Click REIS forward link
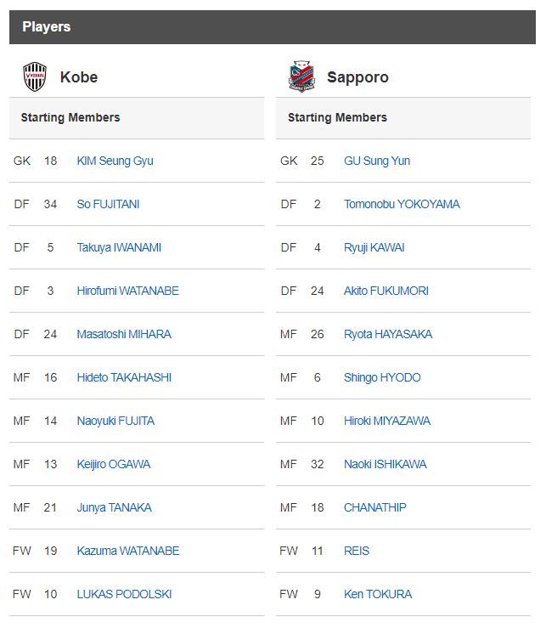The width and height of the screenshot is (546, 628). click(x=357, y=551)
